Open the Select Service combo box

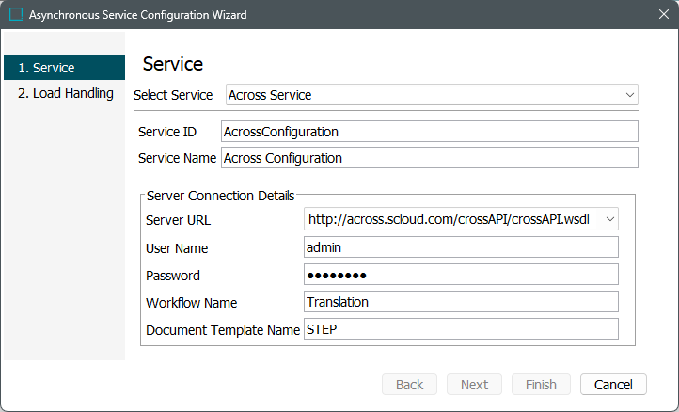[423, 95]
